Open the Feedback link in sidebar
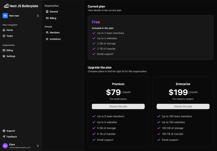 coord(12,137)
